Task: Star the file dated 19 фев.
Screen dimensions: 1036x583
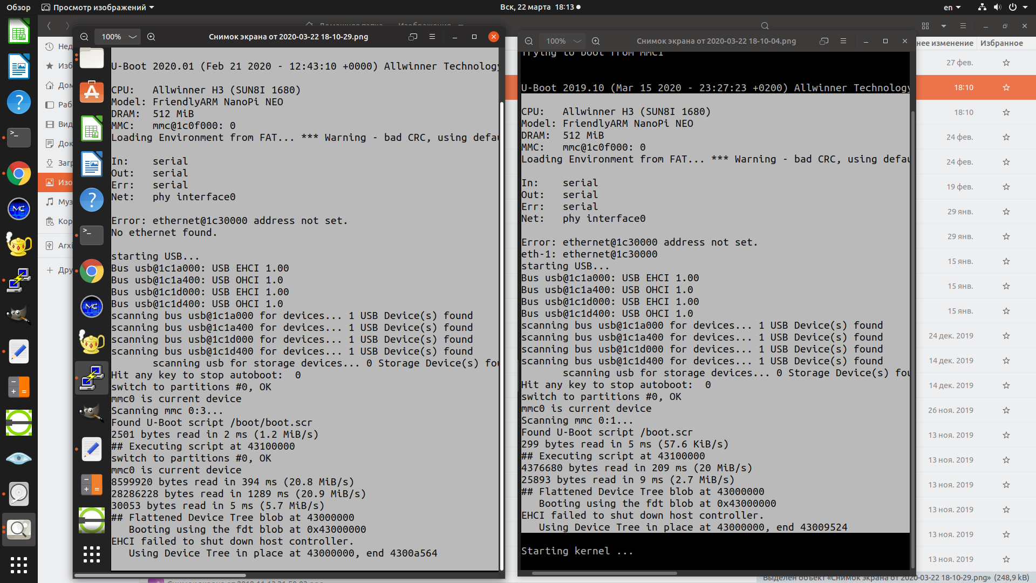Action: 1006,187
